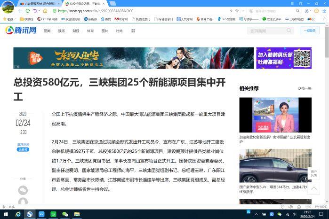Open the downloads arrow icon
329x219 pixels.
pos(324,11)
